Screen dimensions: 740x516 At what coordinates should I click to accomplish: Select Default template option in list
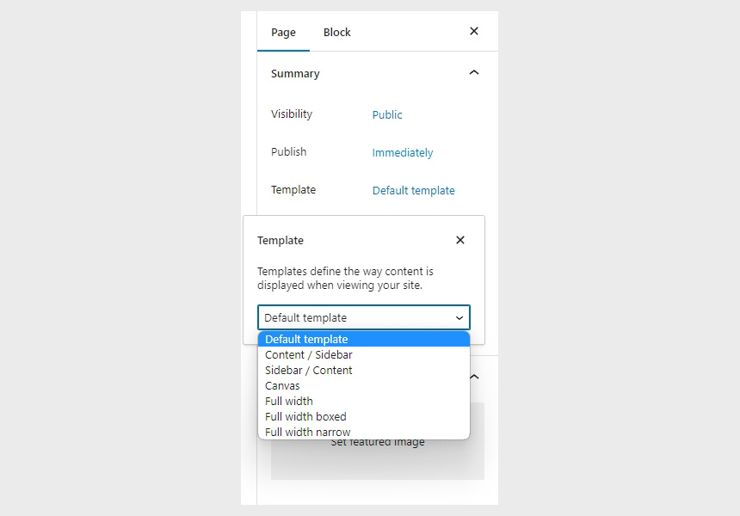click(364, 339)
